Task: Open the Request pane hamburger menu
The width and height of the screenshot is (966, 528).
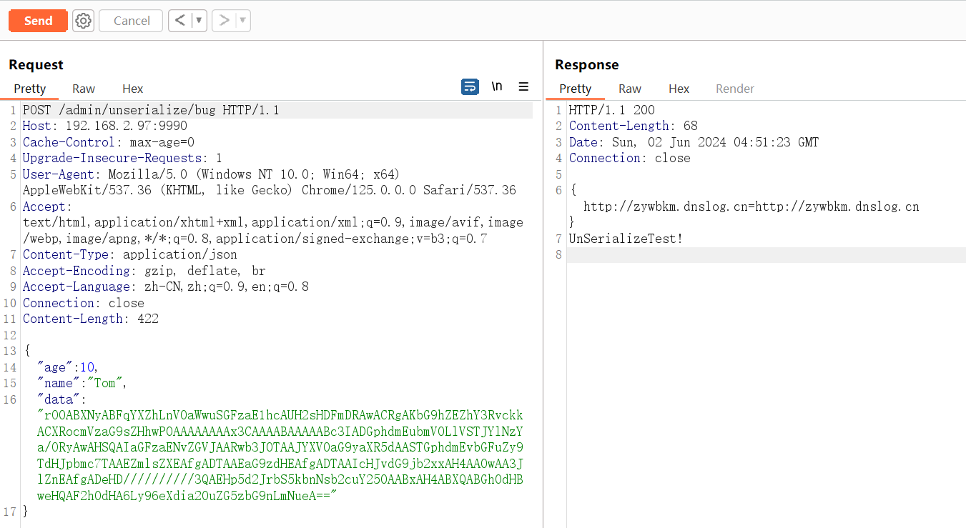Action: [523, 86]
